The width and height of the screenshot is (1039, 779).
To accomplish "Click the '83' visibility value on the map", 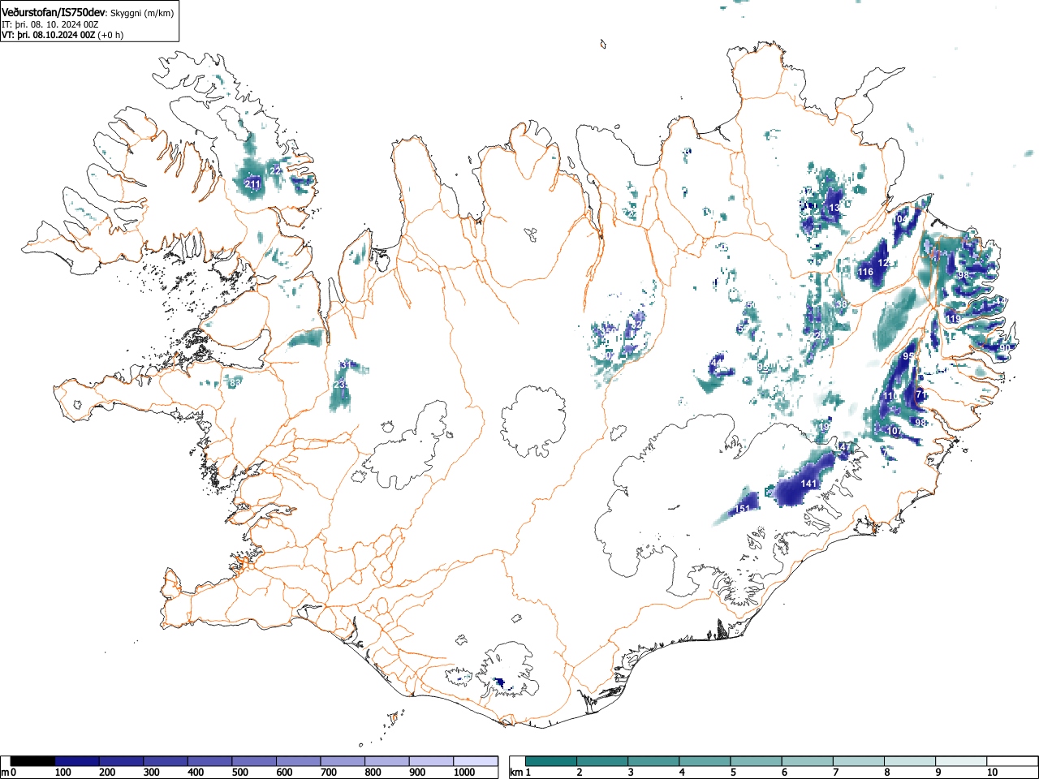I will point(235,383).
